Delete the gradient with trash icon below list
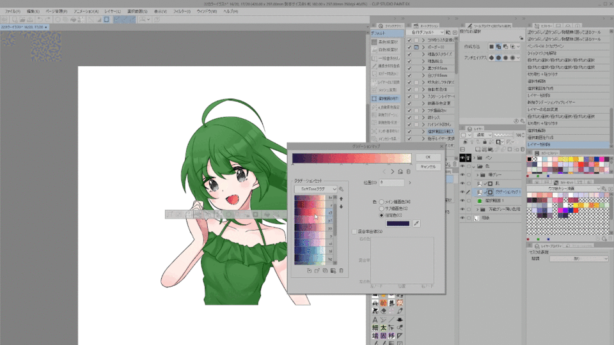Image resolution: width=614 pixels, height=345 pixels. pyautogui.click(x=342, y=271)
